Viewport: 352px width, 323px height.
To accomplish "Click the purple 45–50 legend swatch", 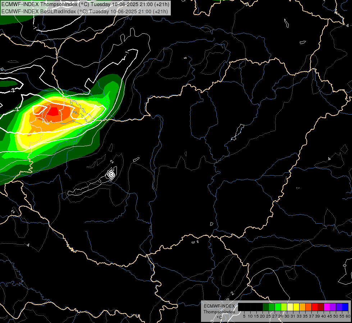I will (x=333, y=307).
